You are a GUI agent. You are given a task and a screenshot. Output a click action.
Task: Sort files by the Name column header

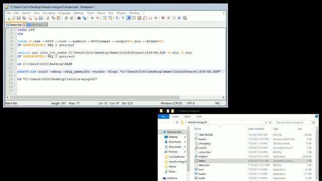tap(198, 129)
